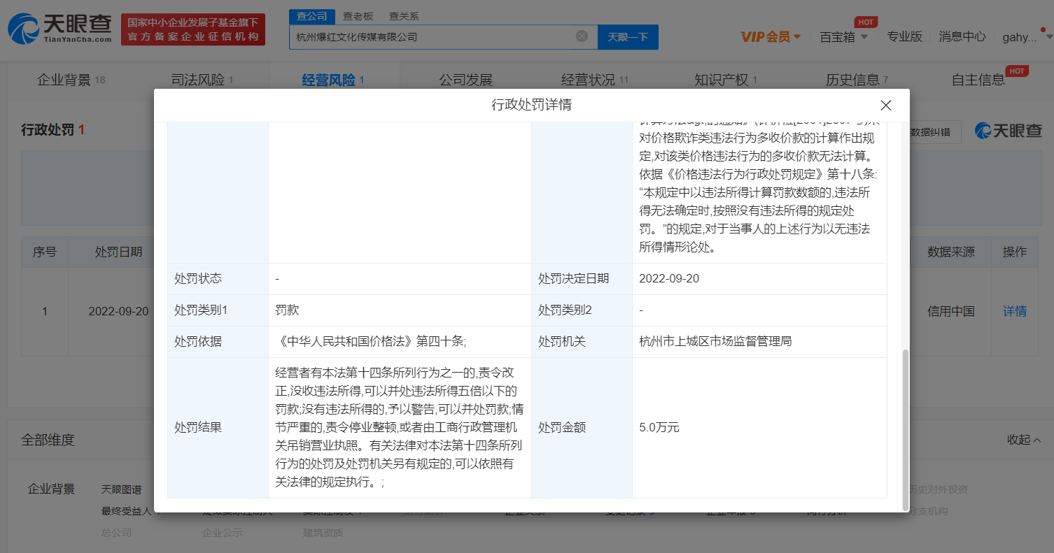1054x553 pixels.
Task: Click the 数据来源 column header
Action: click(950, 252)
